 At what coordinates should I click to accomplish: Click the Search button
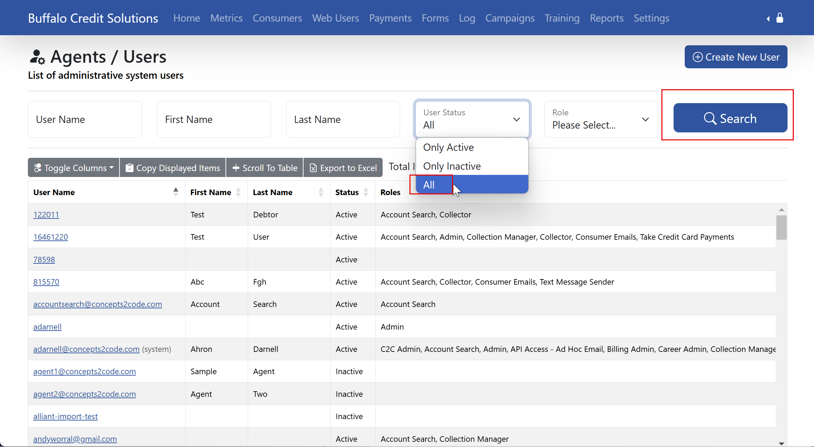point(730,118)
